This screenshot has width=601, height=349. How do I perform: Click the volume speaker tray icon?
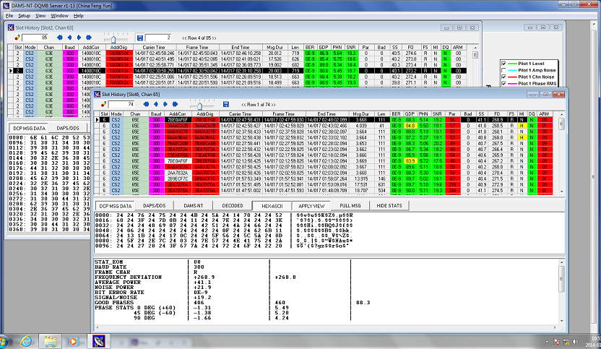[575, 341]
